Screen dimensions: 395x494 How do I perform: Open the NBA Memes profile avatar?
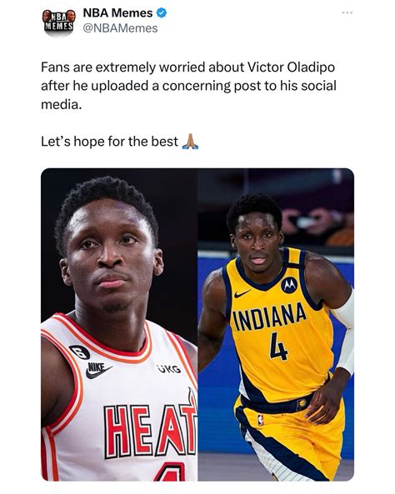58,22
